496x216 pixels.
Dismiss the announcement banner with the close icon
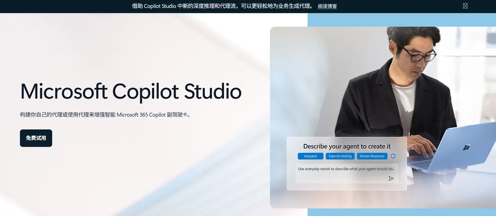tap(465, 6)
